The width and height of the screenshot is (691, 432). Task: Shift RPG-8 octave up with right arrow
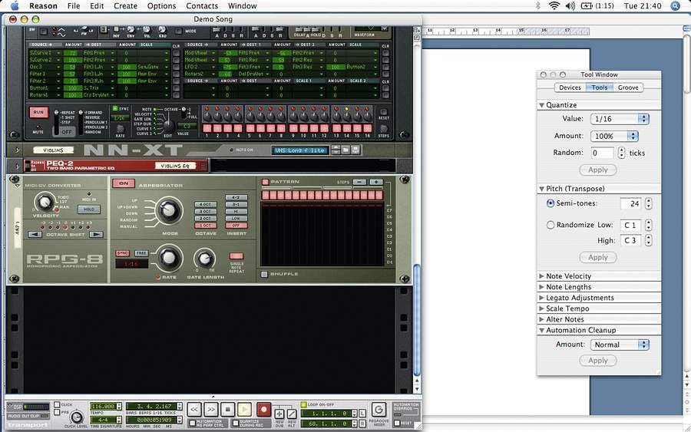coord(96,234)
